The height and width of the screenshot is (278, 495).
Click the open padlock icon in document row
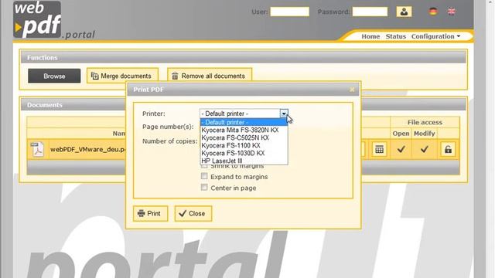pyautogui.click(x=448, y=149)
